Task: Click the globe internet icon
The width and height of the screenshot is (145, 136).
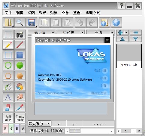Action: [x=116, y=23]
